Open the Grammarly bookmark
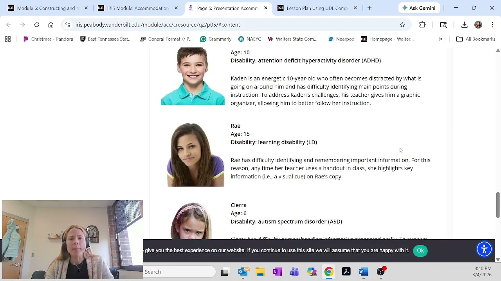Viewport: 501px width, 281px height. coord(216,39)
